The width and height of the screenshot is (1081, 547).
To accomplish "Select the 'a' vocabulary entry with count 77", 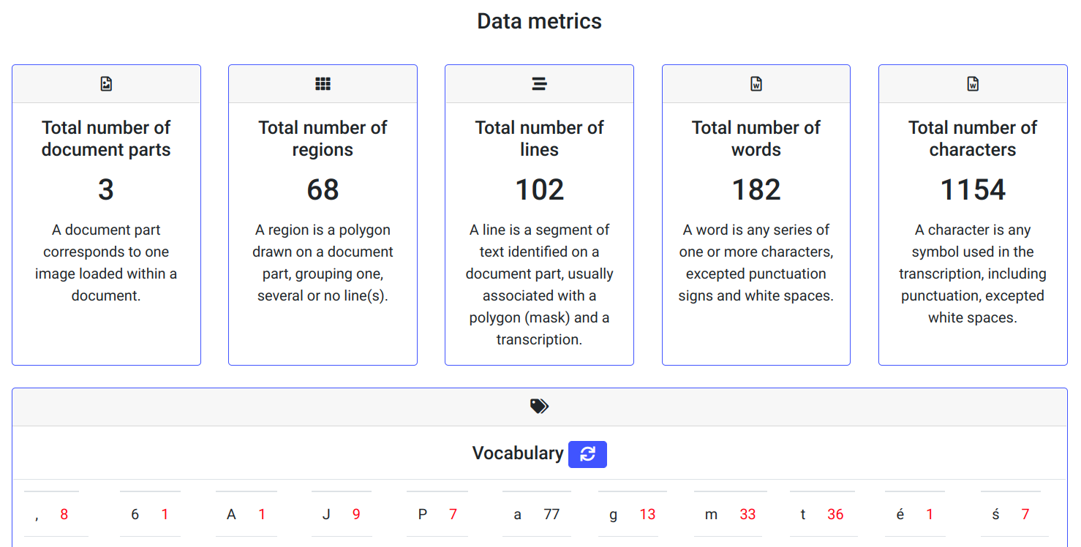I will [536, 515].
